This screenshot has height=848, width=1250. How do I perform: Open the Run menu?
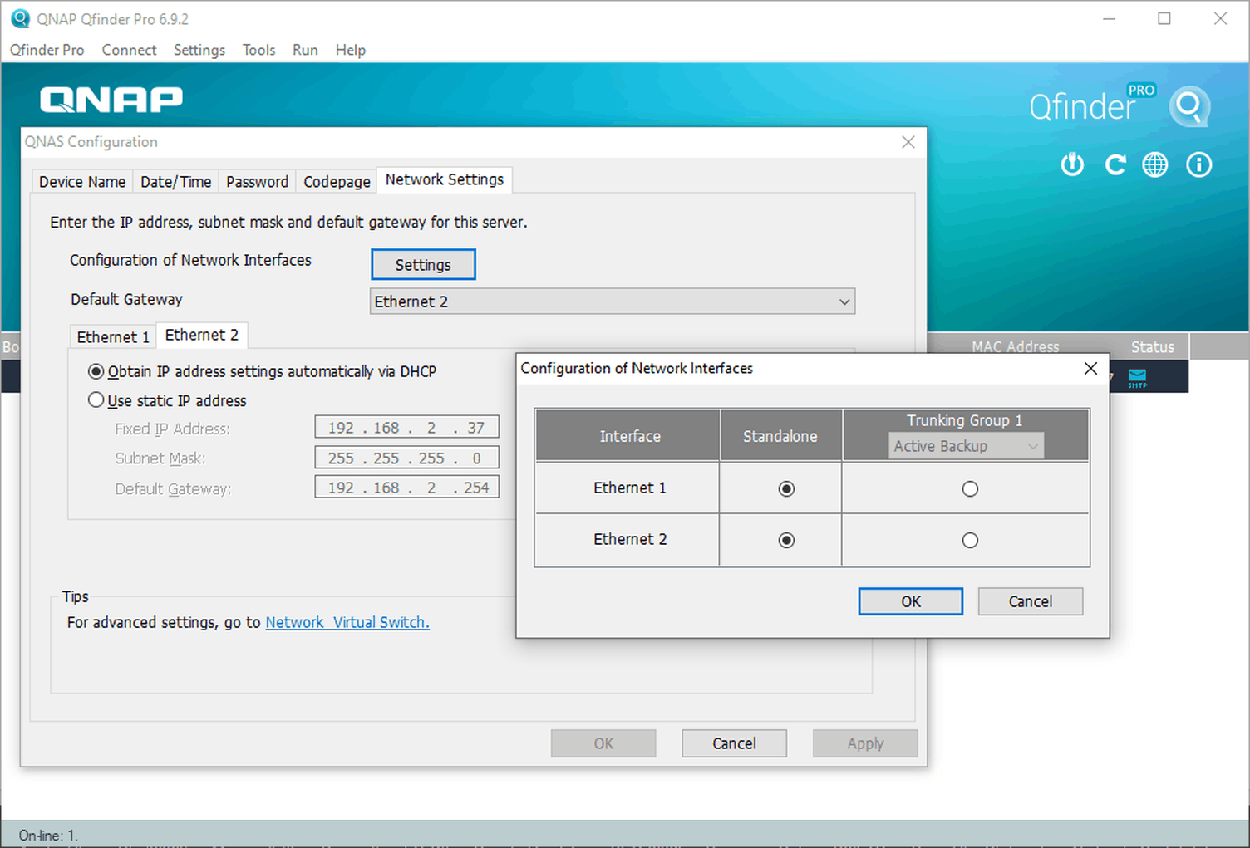305,50
